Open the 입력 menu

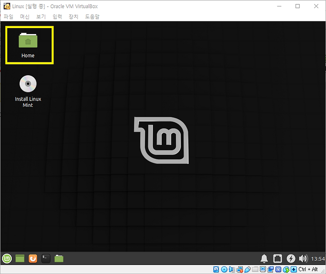click(x=57, y=17)
